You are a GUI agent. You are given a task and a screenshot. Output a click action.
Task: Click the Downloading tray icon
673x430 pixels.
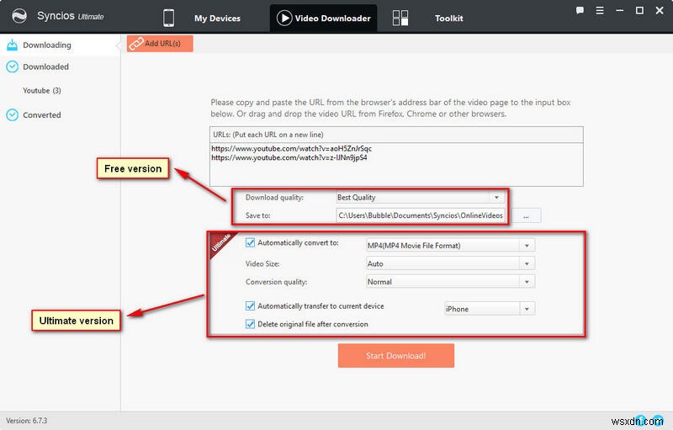tap(13, 45)
